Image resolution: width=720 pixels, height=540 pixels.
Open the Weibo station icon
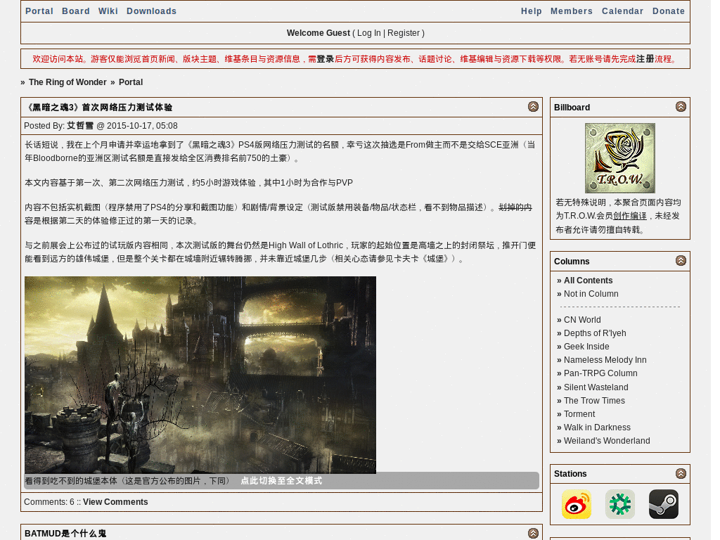[576, 504]
